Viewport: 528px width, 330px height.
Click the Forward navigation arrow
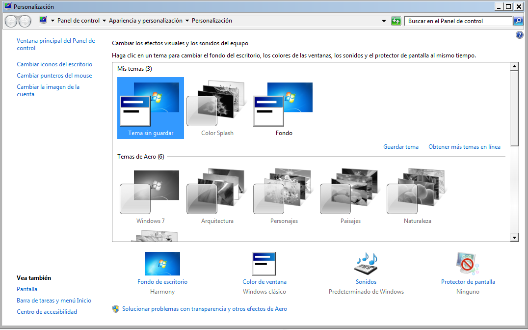coord(25,21)
